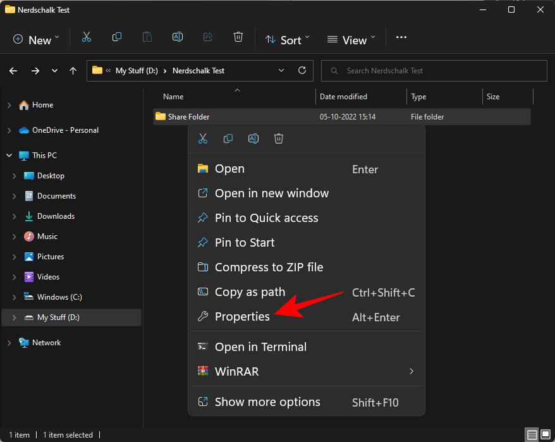Click the refresh button beside address bar
This screenshot has width=555, height=442.
point(302,71)
